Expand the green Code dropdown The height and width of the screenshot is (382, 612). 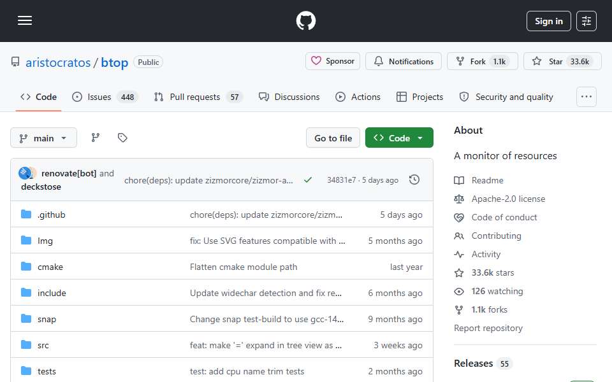coord(399,138)
